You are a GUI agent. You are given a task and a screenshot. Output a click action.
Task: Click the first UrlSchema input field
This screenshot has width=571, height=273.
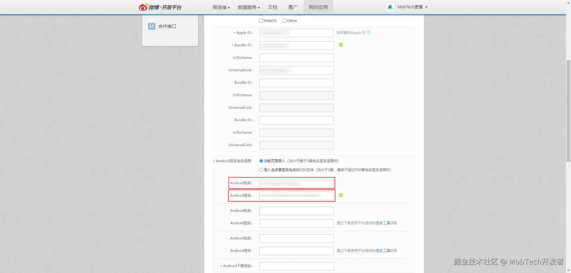(297, 58)
